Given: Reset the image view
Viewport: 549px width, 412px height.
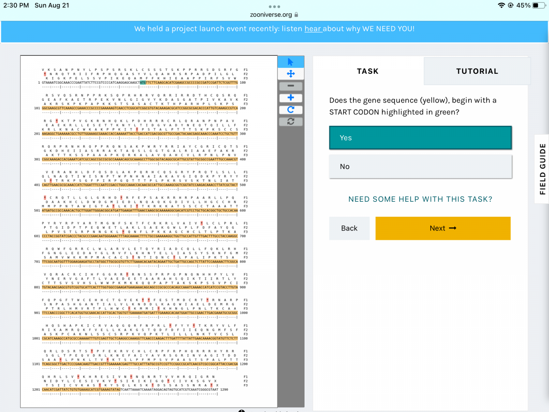Looking at the screenshot, I should [291, 122].
